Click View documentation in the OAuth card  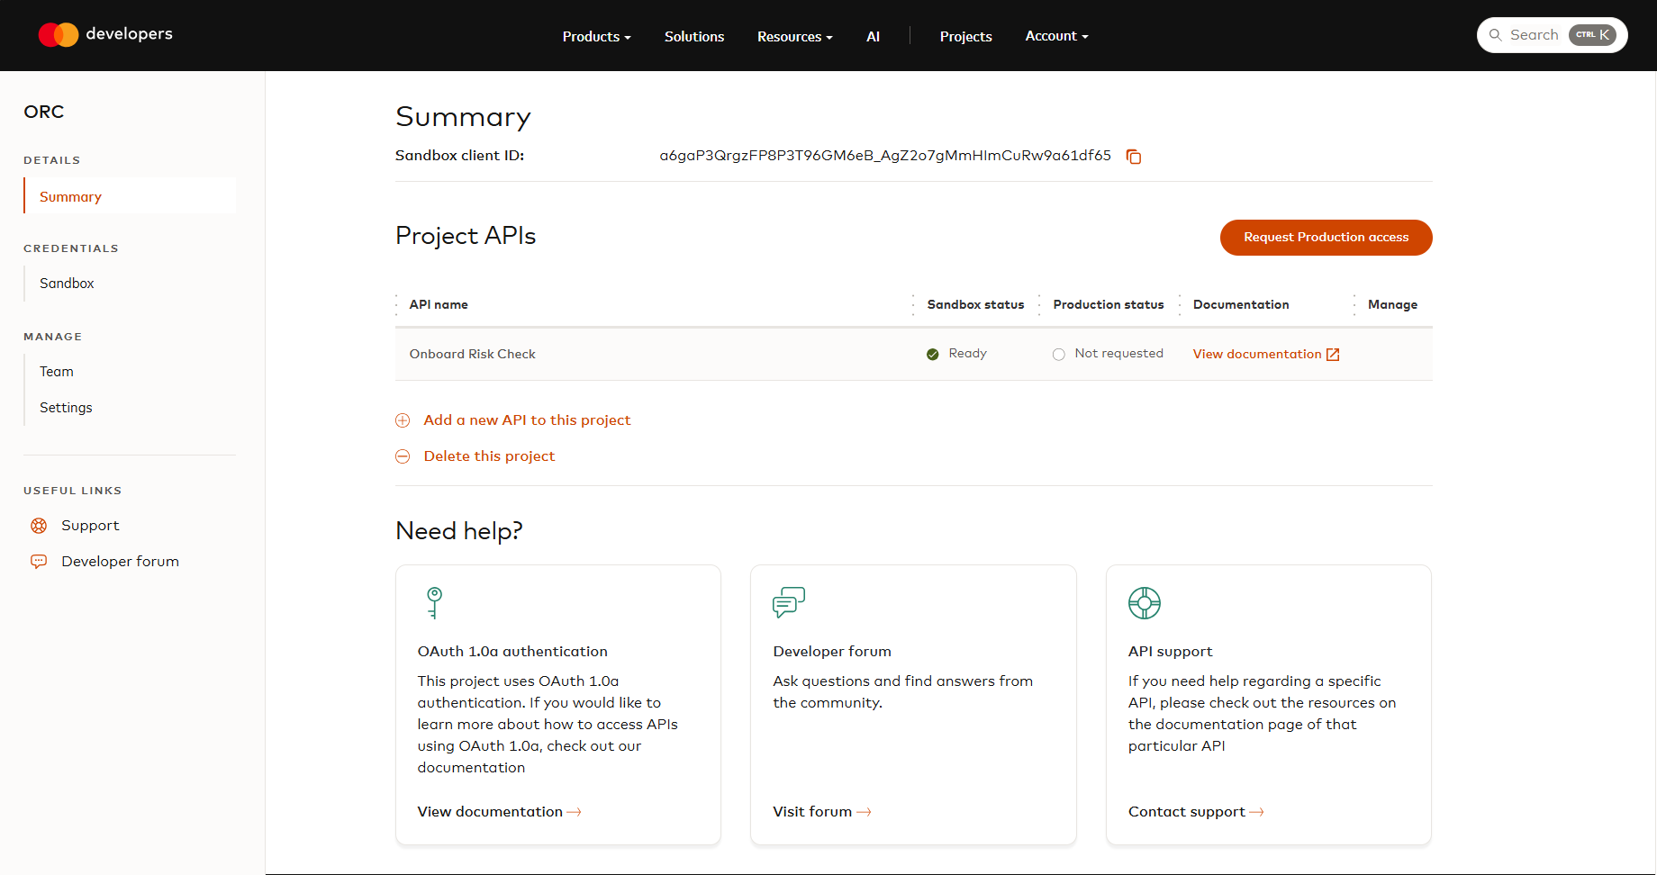[499, 812]
